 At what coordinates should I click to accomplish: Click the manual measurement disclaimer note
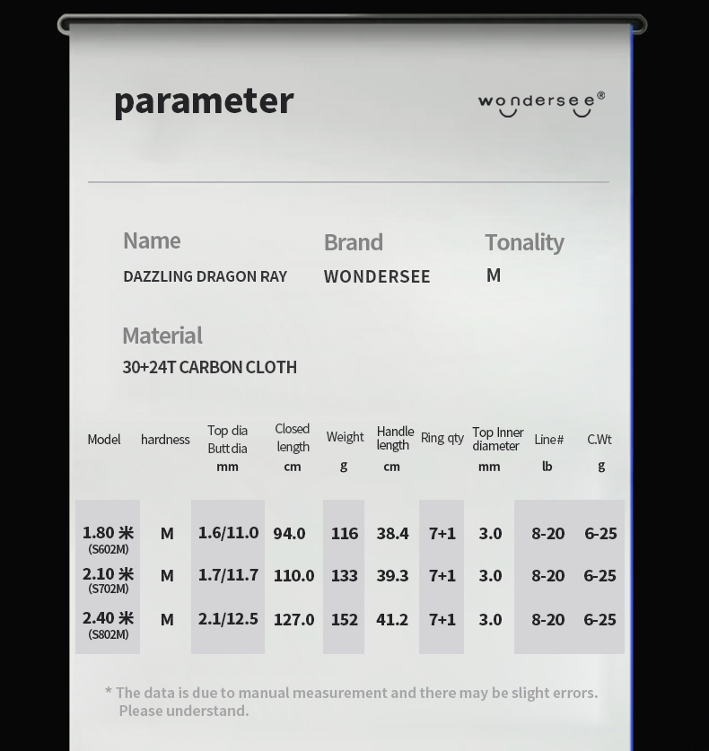pyautogui.click(x=351, y=702)
